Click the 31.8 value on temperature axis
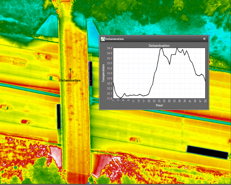The image size is (231, 185). pyautogui.click(x=109, y=98)
